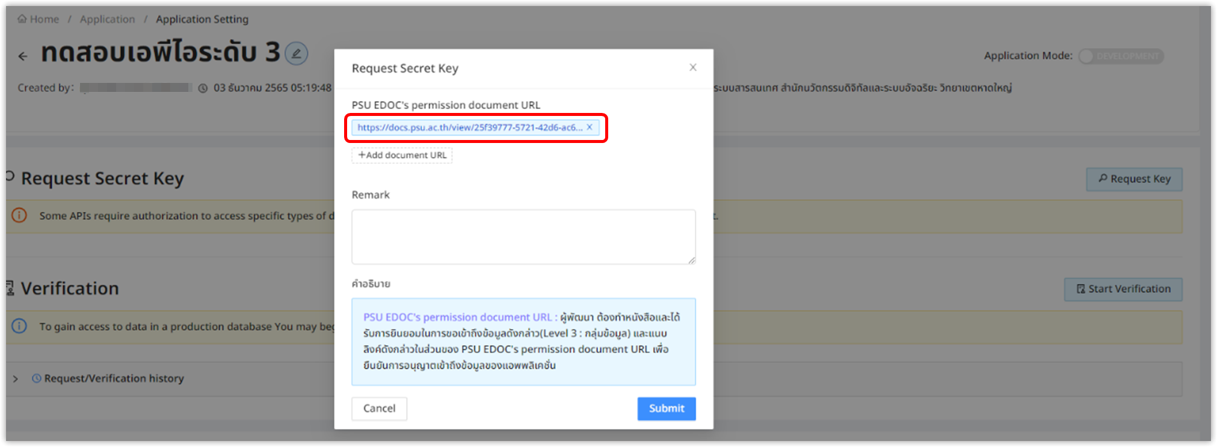1217x447 pixels.
Task: Click inside the Remark text area
Action: 523,237
